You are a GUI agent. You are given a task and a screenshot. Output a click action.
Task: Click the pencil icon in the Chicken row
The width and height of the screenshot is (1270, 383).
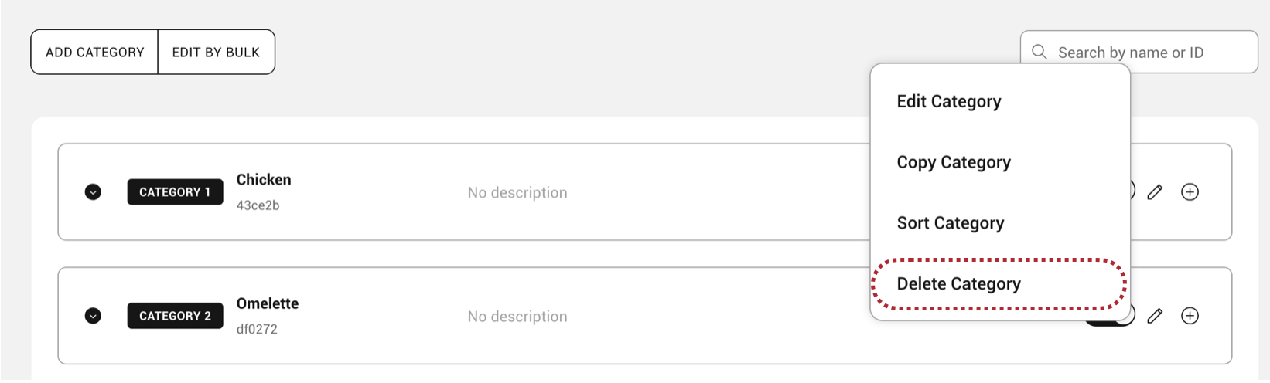click(x=1155, y=192)
